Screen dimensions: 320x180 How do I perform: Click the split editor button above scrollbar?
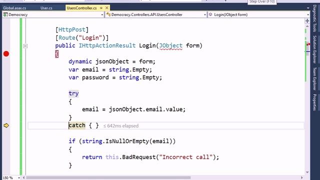pyautogui.click(x=307, y=20)
